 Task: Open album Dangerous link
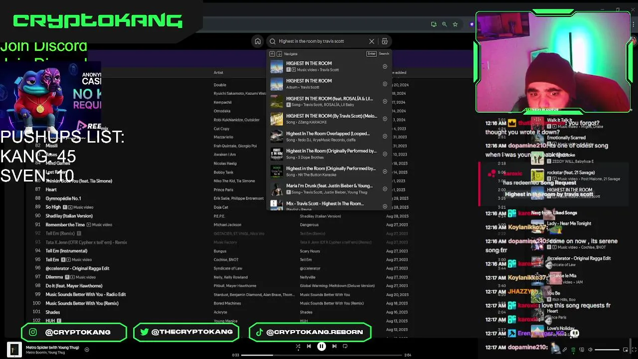click(309, 225)
